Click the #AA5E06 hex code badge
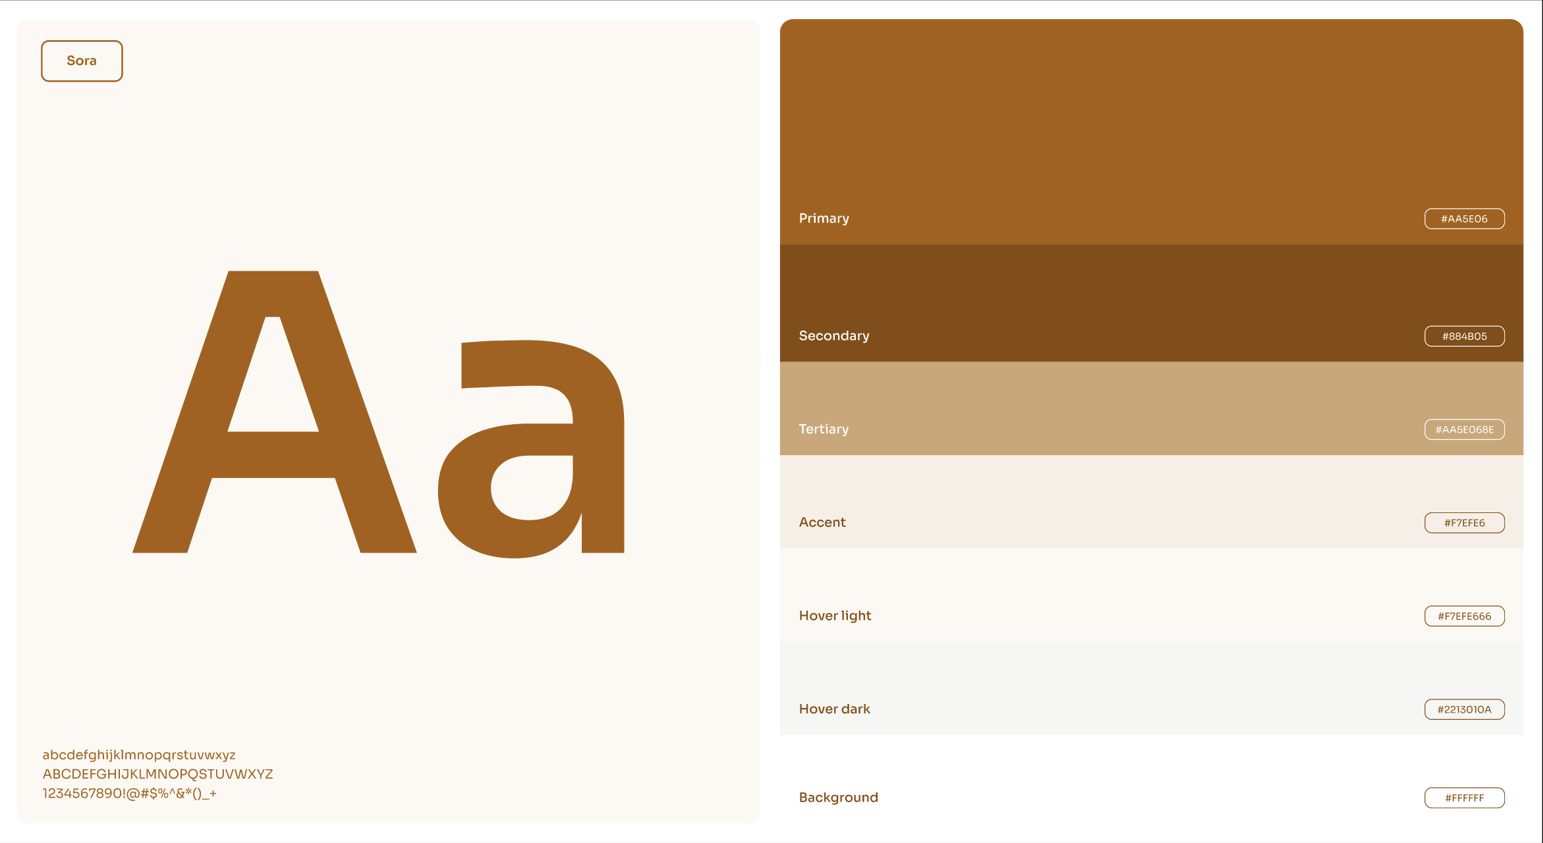Screen dimensions: 1543x843 pyautogui.click(x=1464, y=219)
